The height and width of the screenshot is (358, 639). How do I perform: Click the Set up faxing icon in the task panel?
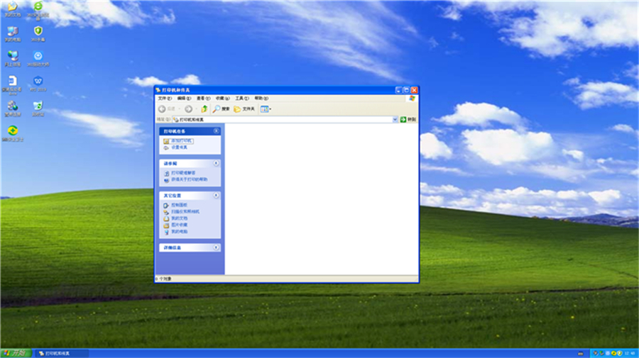pos(166,147)
